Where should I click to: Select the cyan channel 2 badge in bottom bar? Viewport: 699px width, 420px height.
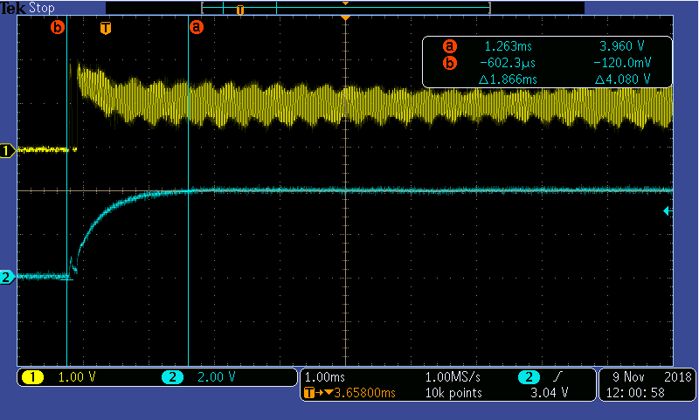point(172,377)
